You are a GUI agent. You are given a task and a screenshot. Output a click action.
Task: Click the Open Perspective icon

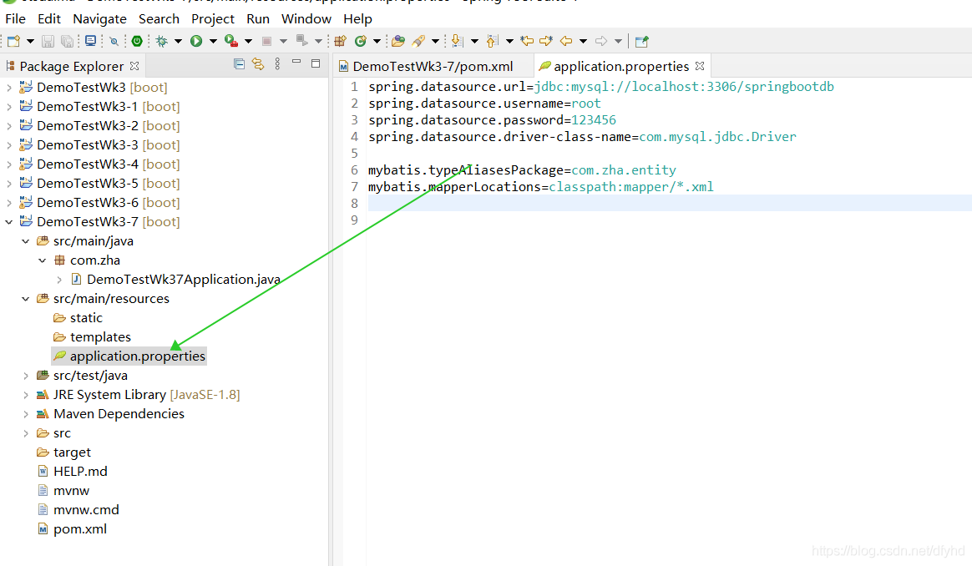pyautogui.click(x=641, y=42)
